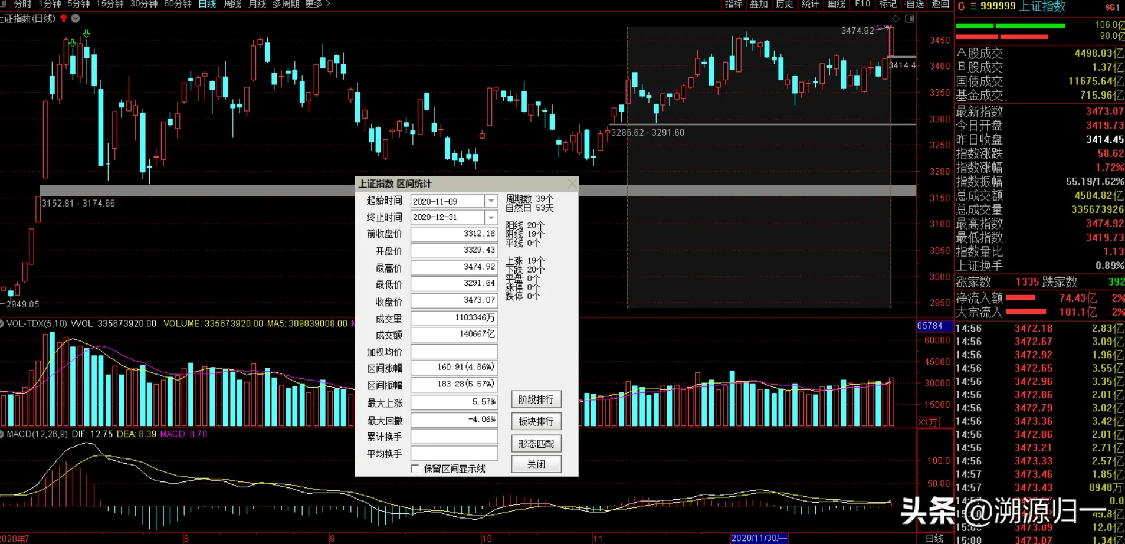Select the 月线 period tab
This screenshot has width=1125, height=544.
coord(257,4)
